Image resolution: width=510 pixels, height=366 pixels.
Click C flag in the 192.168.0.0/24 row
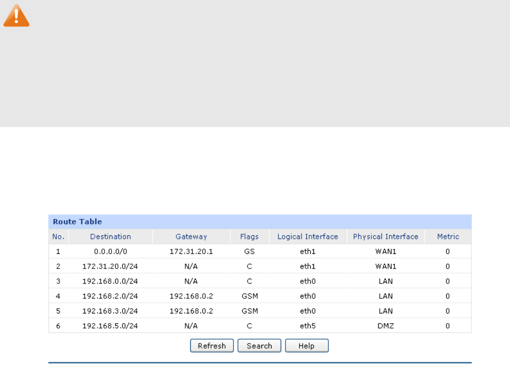point(250,281)
